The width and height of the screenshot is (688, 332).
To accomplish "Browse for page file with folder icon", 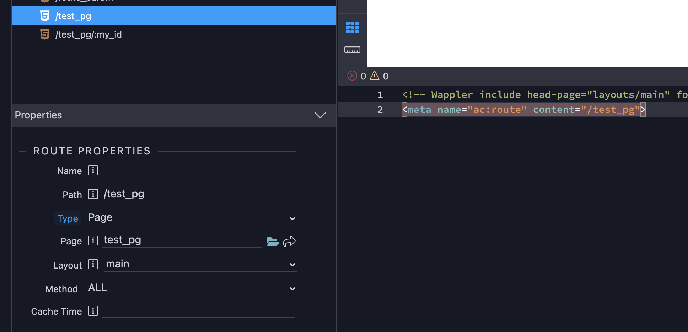I will click(273, 242).
